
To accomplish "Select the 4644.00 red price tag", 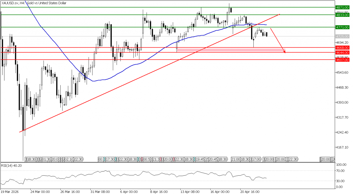I will [x=342, y=52].
